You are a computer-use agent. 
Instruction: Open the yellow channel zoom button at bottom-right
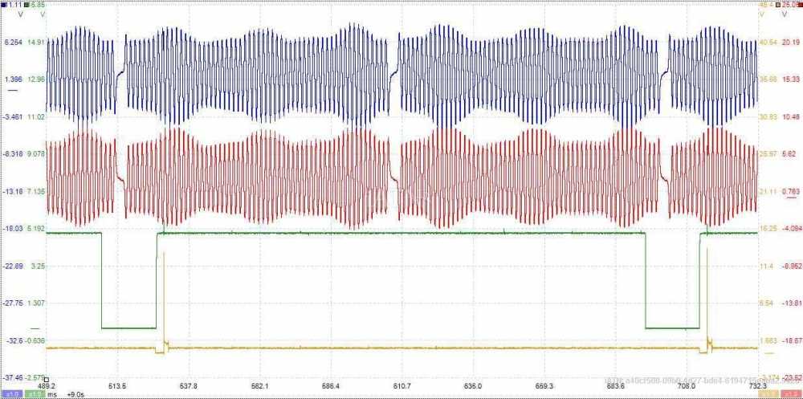click(x=767, y=393)
